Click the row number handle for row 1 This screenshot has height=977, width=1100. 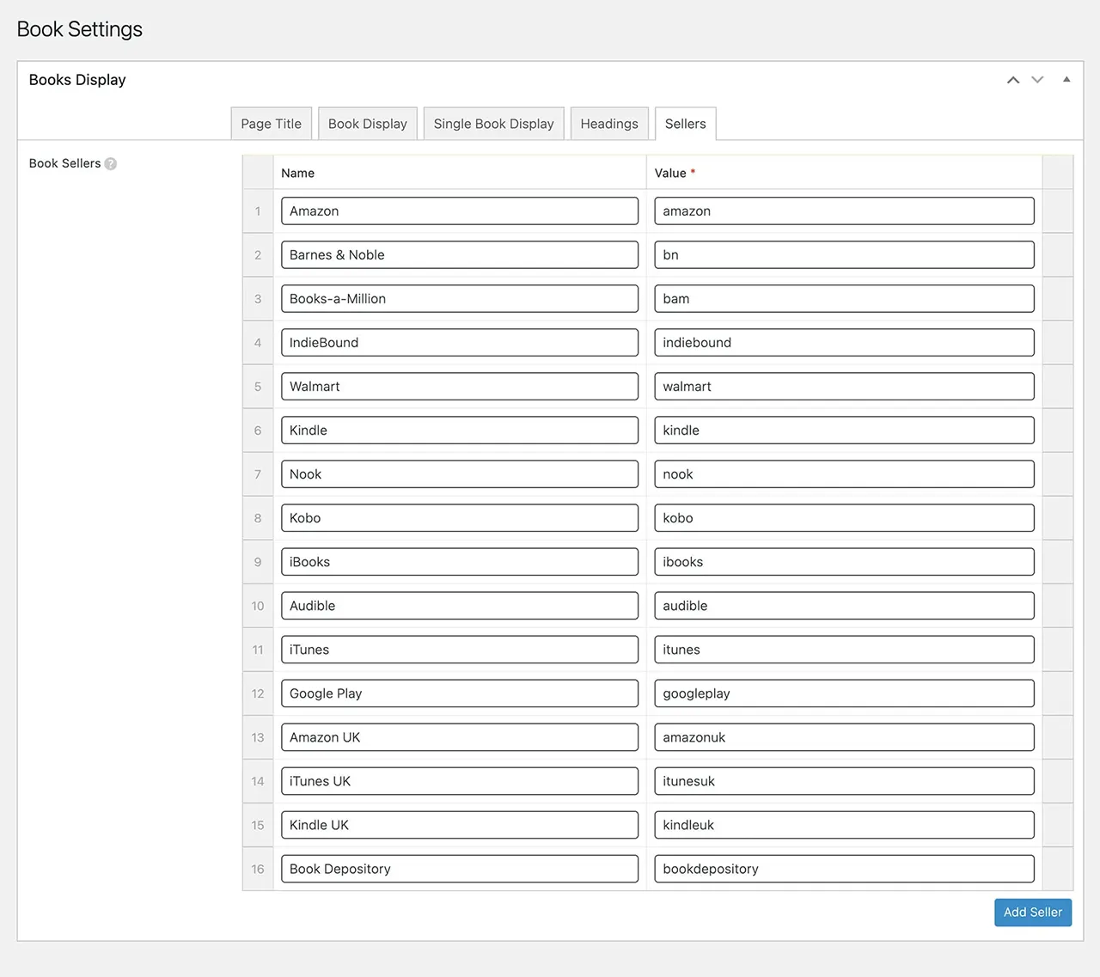(x=257, y=211)
